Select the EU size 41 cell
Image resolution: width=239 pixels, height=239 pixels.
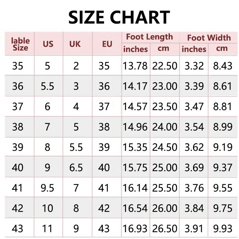click(x=104, y=188)
